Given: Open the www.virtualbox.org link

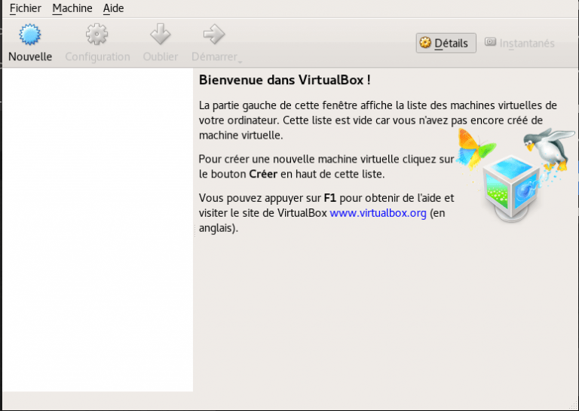Looking at the screenshot, I should click(x=378, y=213).
